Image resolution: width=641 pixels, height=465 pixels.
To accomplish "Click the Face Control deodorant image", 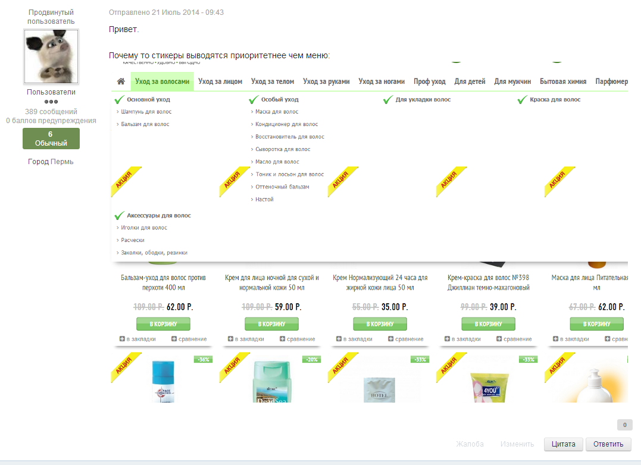I will [x=164, y=382].
